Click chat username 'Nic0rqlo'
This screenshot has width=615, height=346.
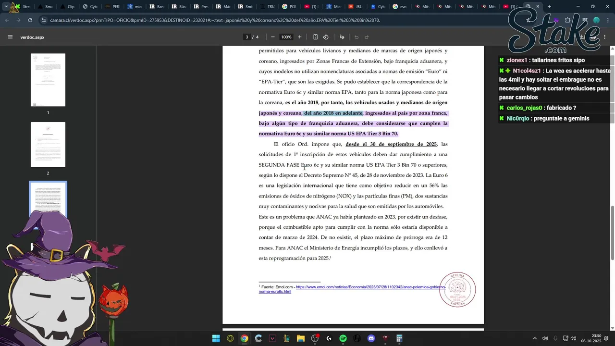[517, 118]
